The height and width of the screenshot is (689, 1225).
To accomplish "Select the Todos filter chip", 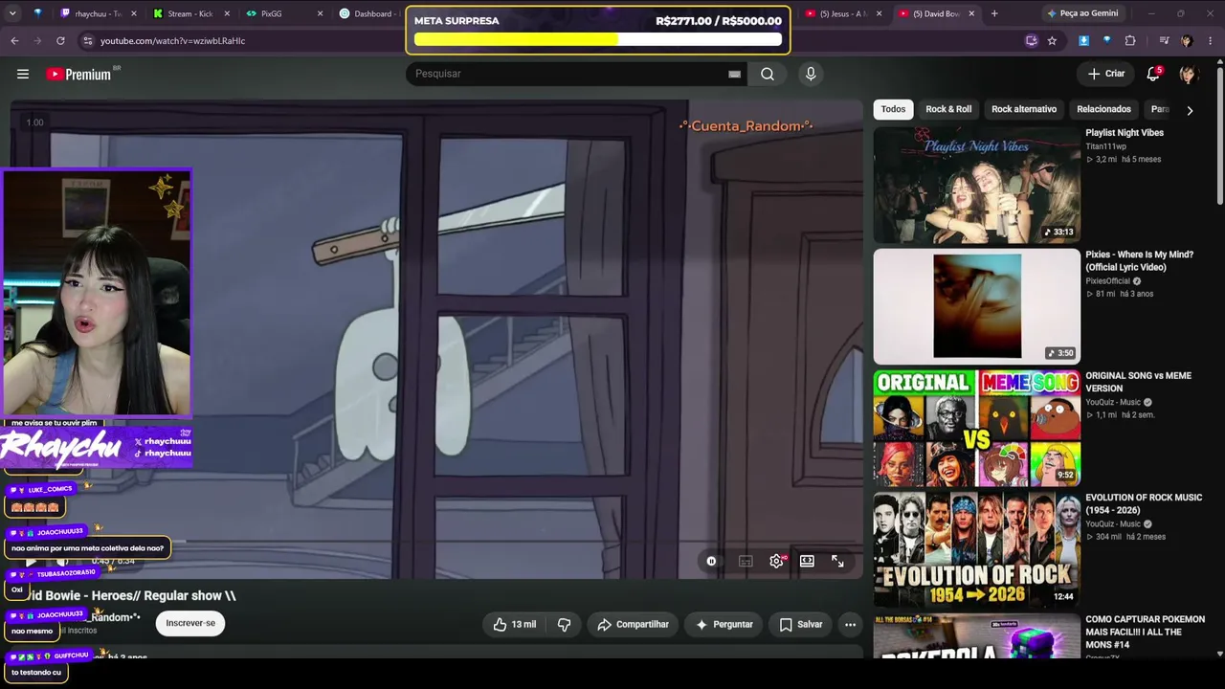I will tap(893, 109).
